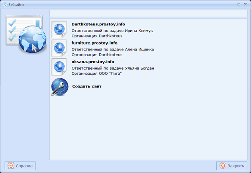251x173 pixels.
Task: Click the globe-and-wrench Создать сайт icon
Action: (60, 87)
